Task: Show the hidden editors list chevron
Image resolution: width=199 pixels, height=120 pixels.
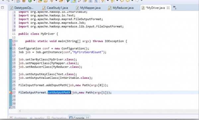Action: click(175, 8)
